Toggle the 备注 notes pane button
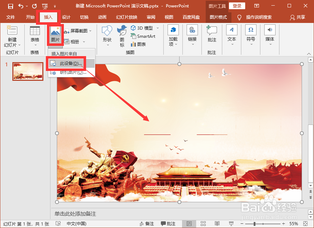Viewport: 314px width, 228px height. pos(147,224)
